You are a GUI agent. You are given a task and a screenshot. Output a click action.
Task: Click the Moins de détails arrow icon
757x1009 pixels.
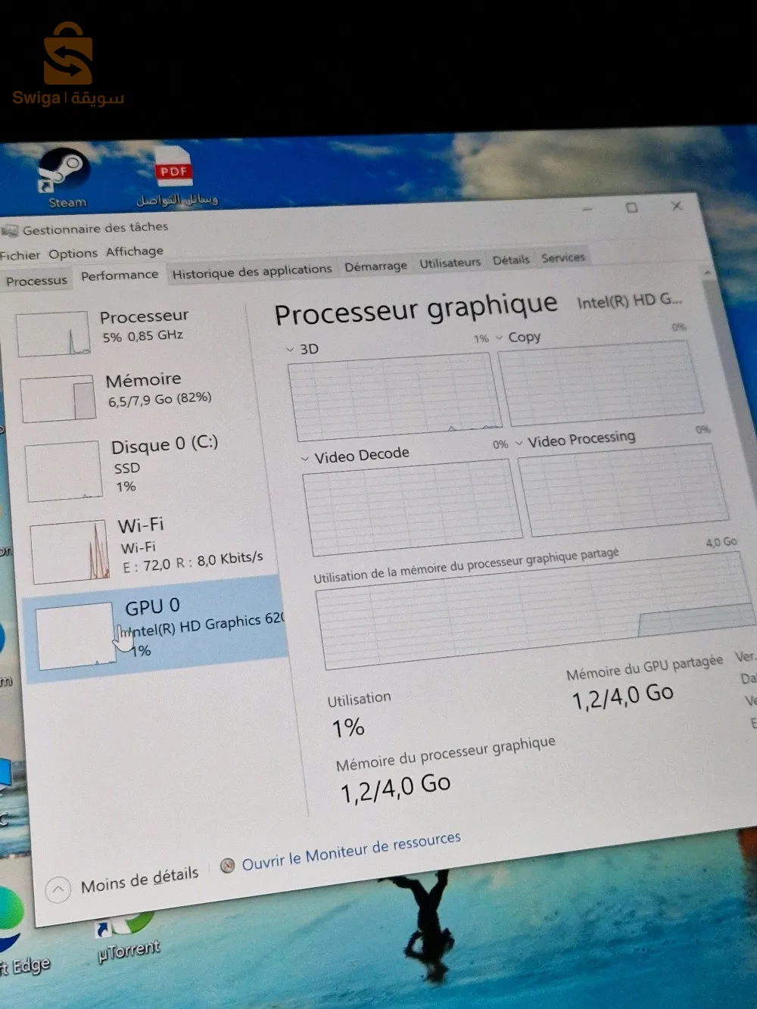pyautogui.click(x=58, y=889)
